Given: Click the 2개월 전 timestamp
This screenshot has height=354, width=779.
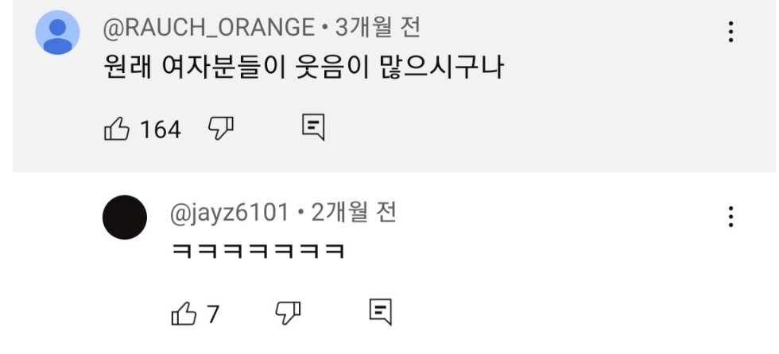Looking at the screenshot, I should coord(354,213).
